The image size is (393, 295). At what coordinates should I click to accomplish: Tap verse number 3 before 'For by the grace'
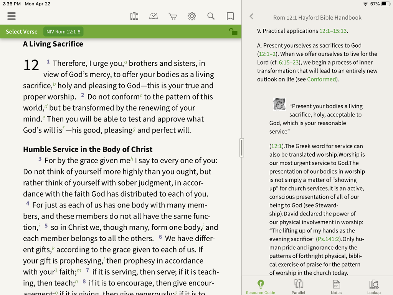click(40, 159)
